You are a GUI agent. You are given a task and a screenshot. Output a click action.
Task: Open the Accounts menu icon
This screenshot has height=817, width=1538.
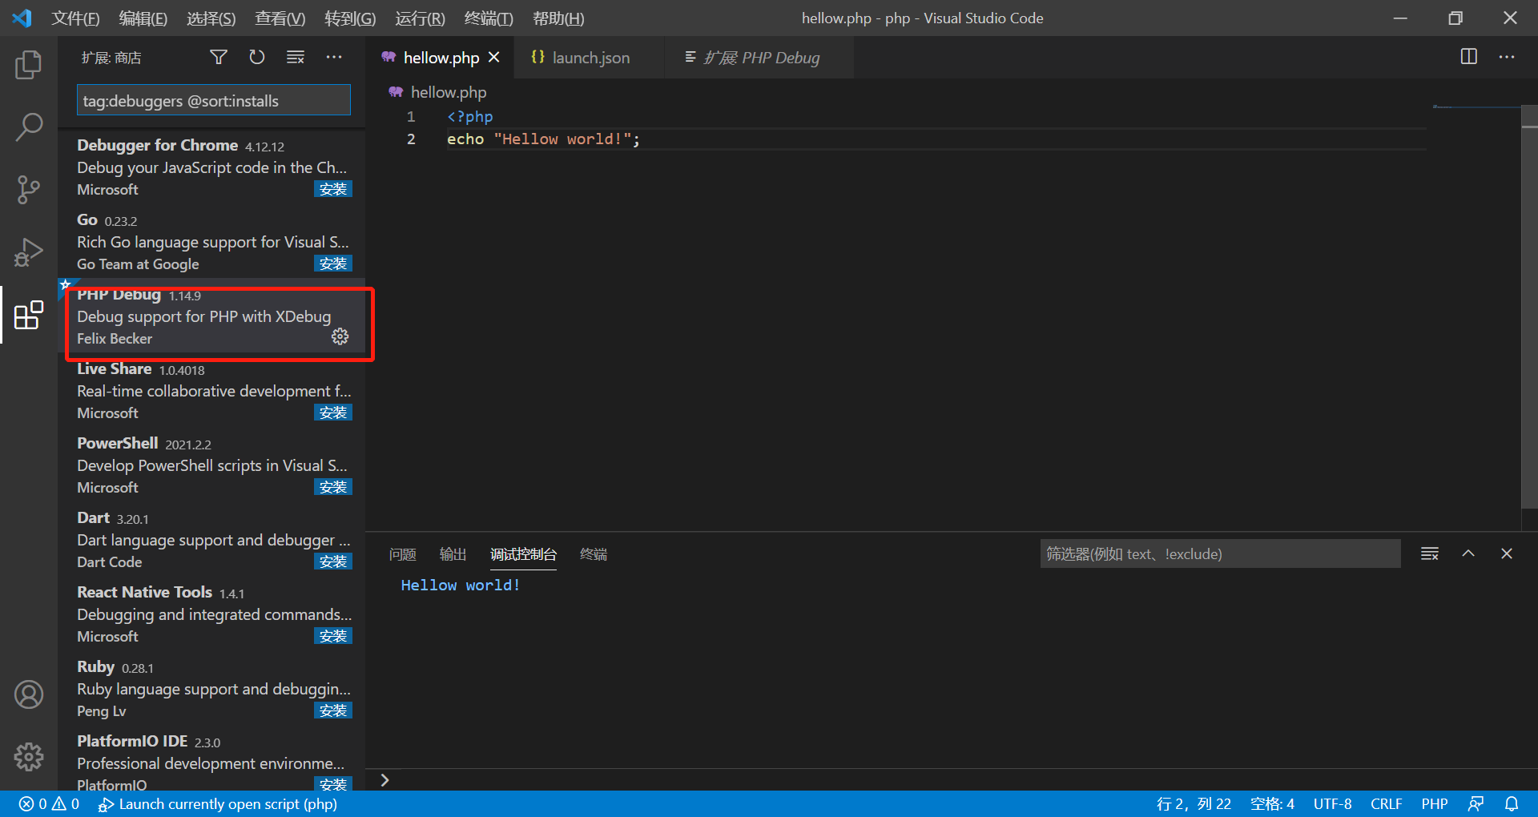pyautogui.click(x=29, y=694)
